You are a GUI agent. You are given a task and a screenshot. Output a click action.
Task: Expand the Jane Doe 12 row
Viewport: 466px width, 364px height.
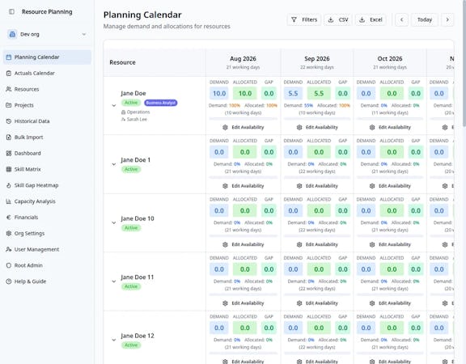point(114,340)
